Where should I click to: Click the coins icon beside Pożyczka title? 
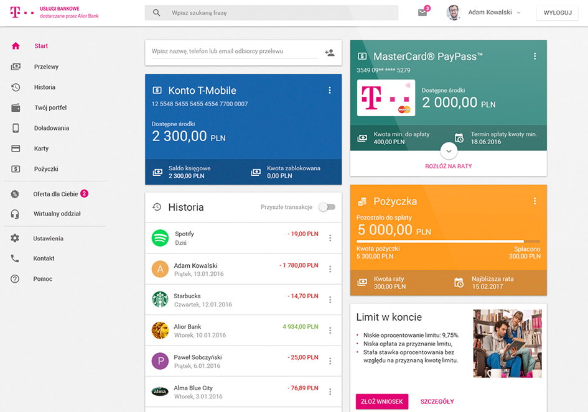(362, 201)
